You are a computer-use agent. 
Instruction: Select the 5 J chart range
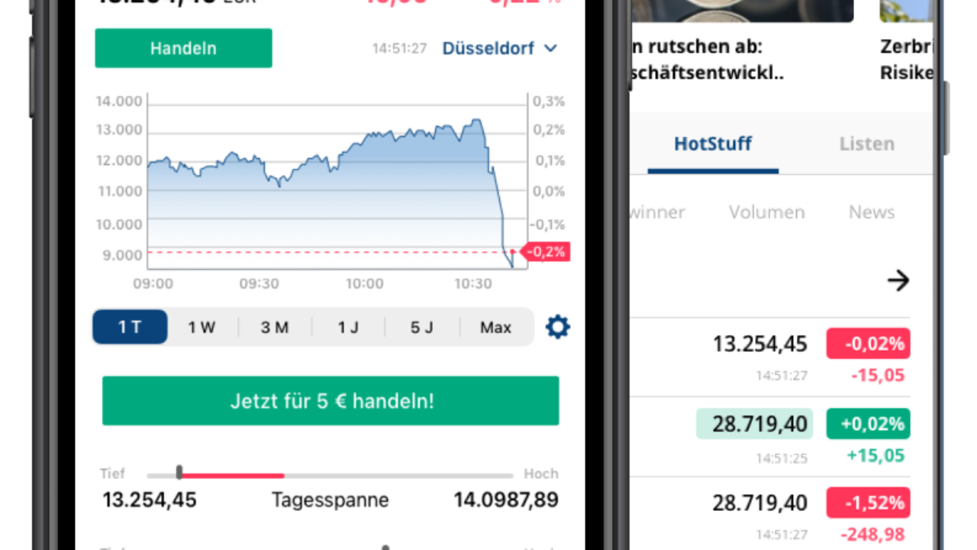pyautogui.click(x=421, y=328)
